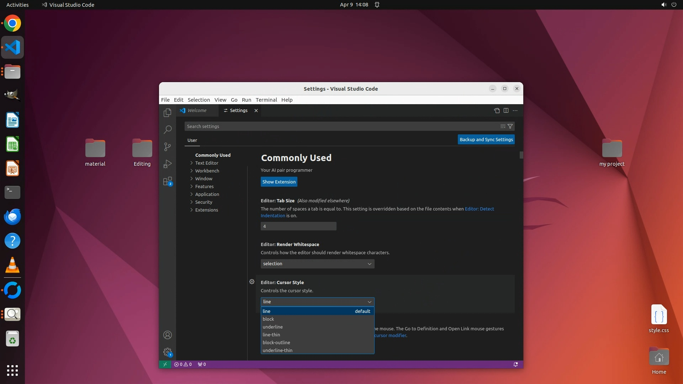Open the Terminal menu

(266, 100)
